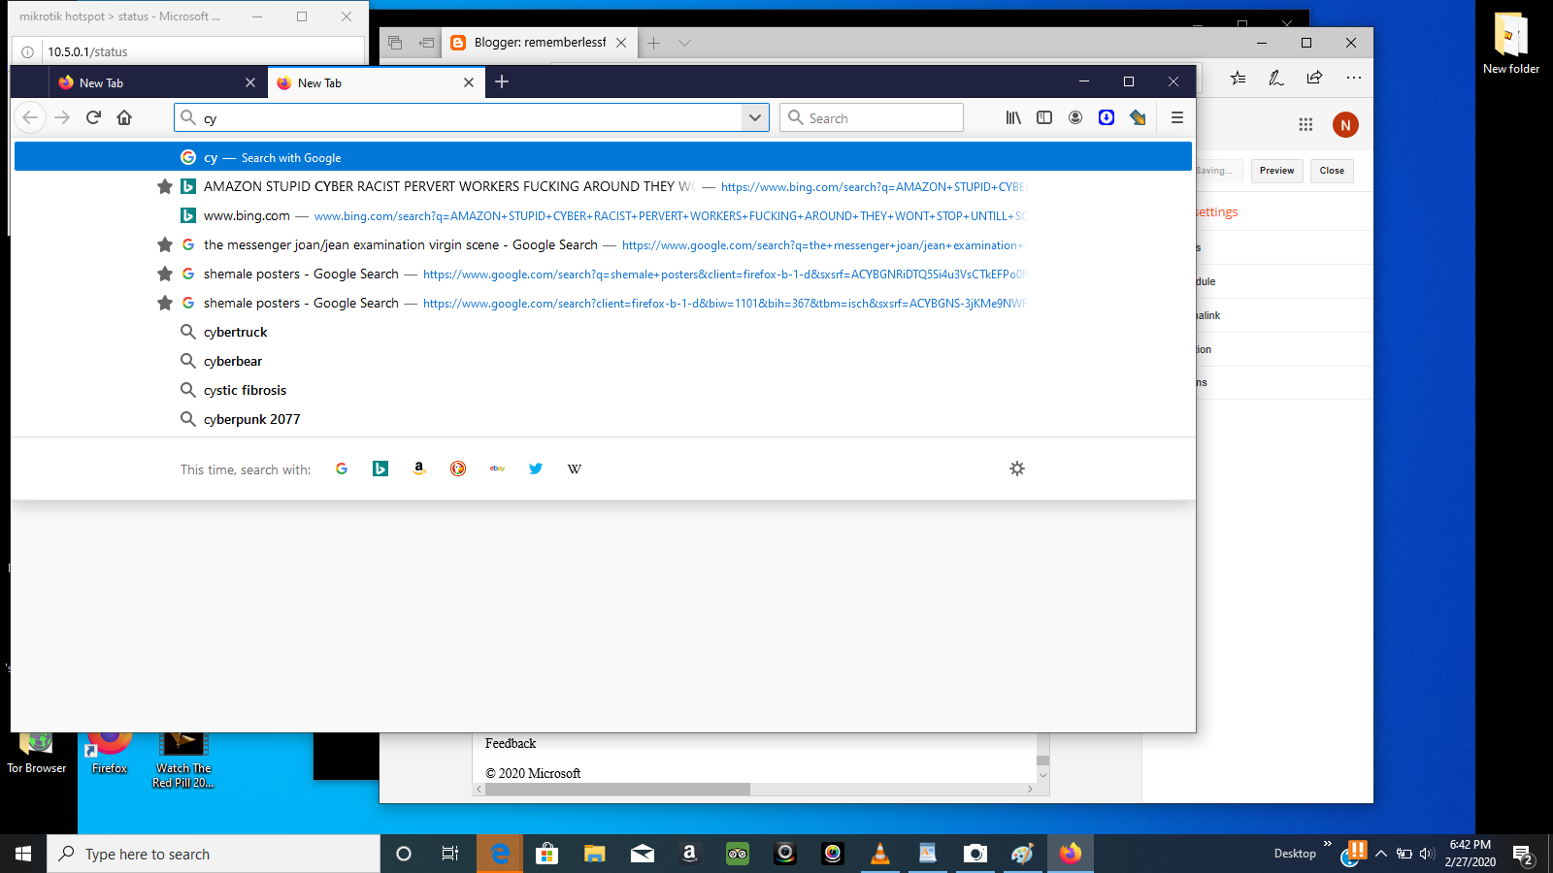Search this time with Bing
The width and height of the screenshot is (1553, 873).
point(380,469)
